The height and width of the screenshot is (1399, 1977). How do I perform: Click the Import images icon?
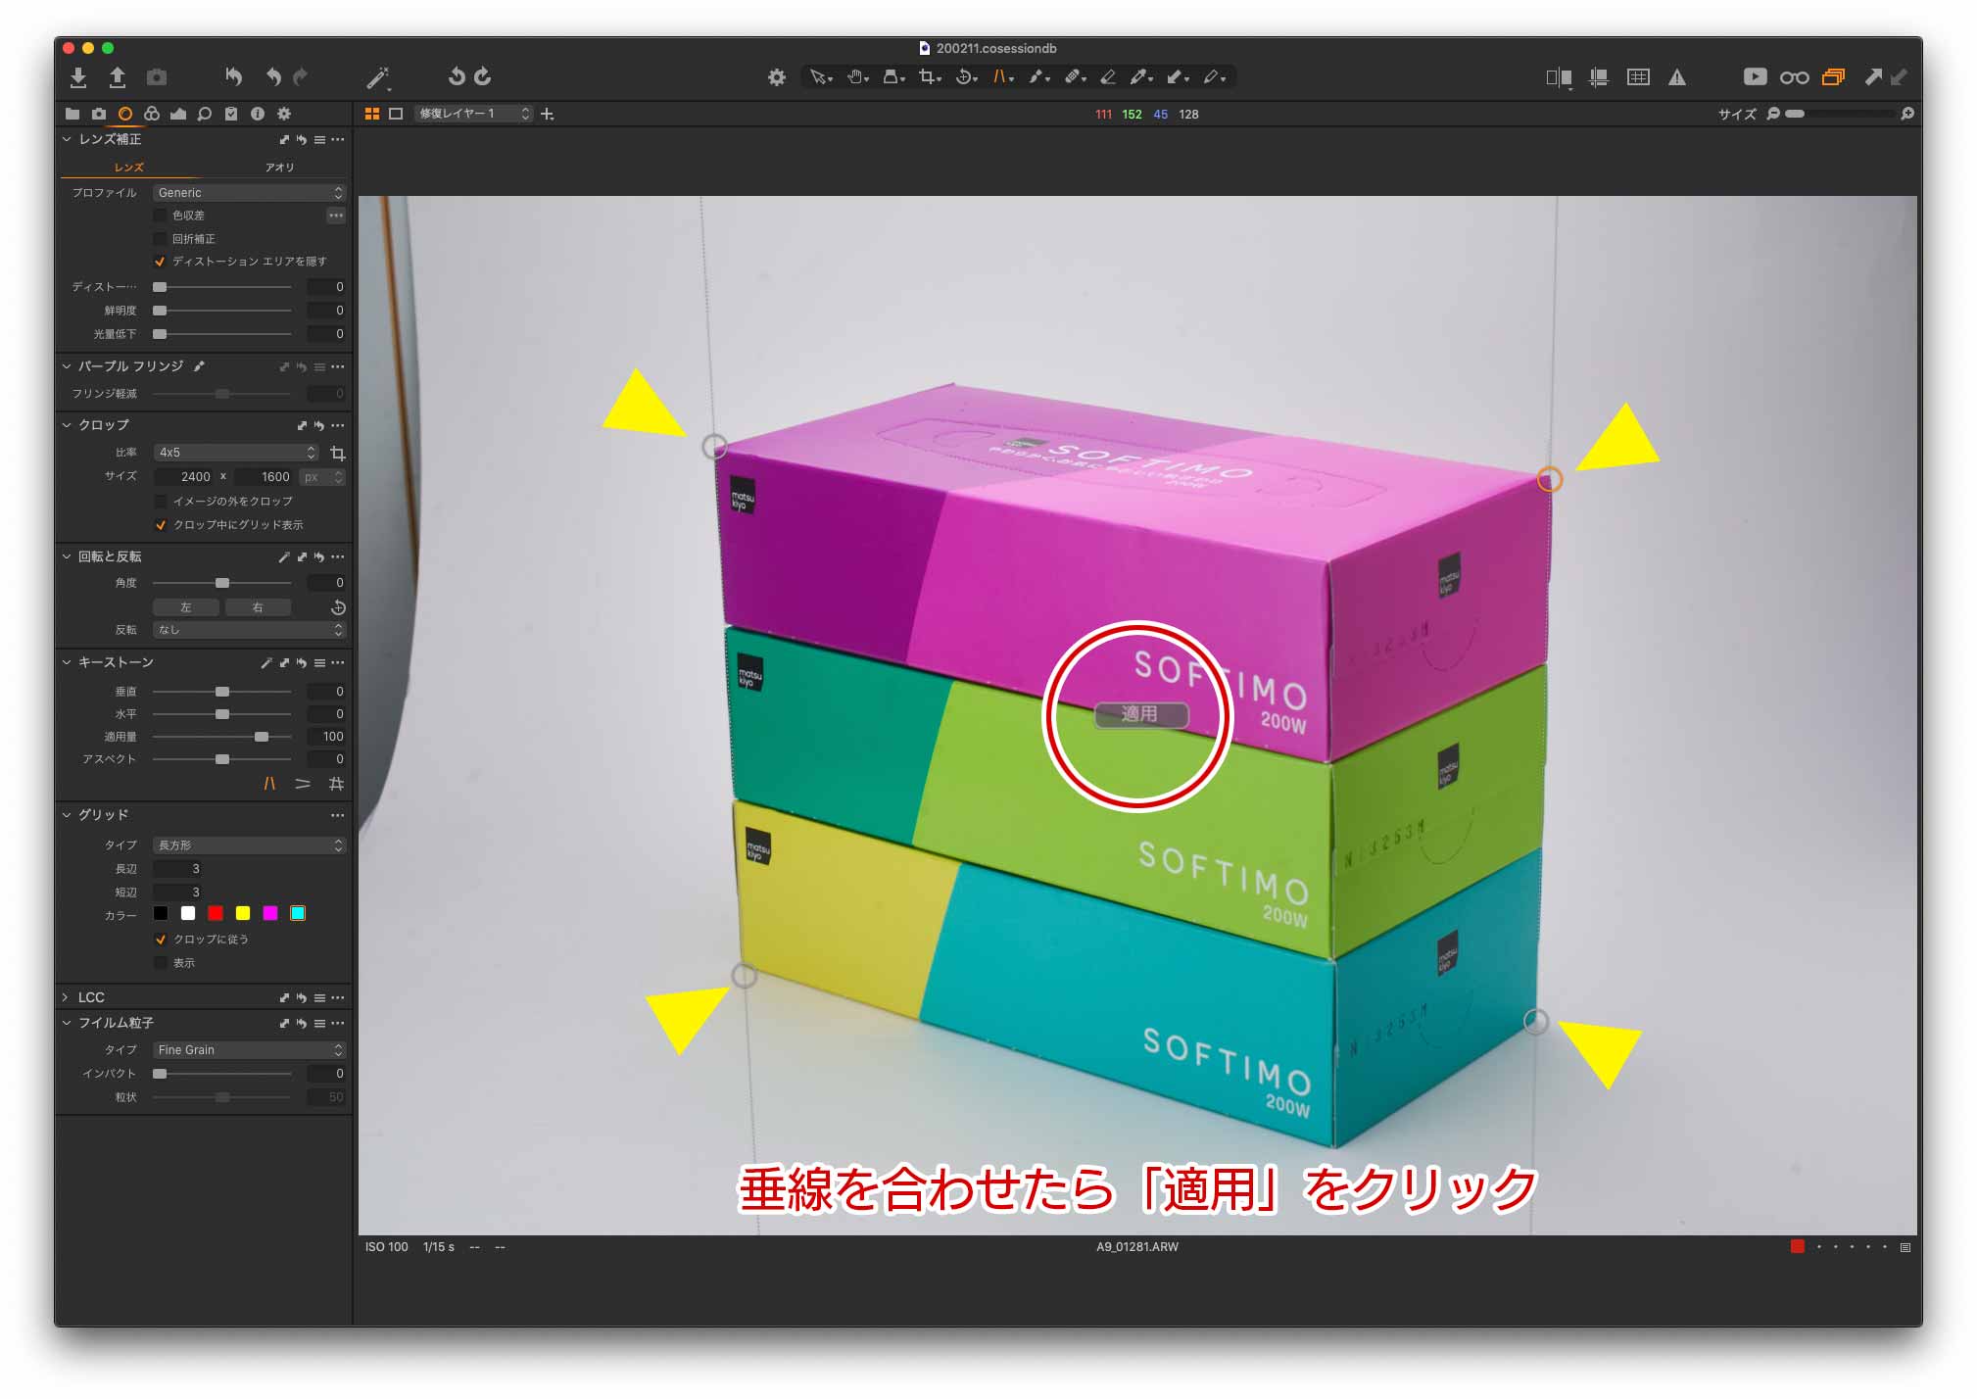coord(78,77)
